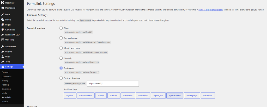The image size is (267, 107).
Task: Insert the %category% tag button
Action: [192, 96]
